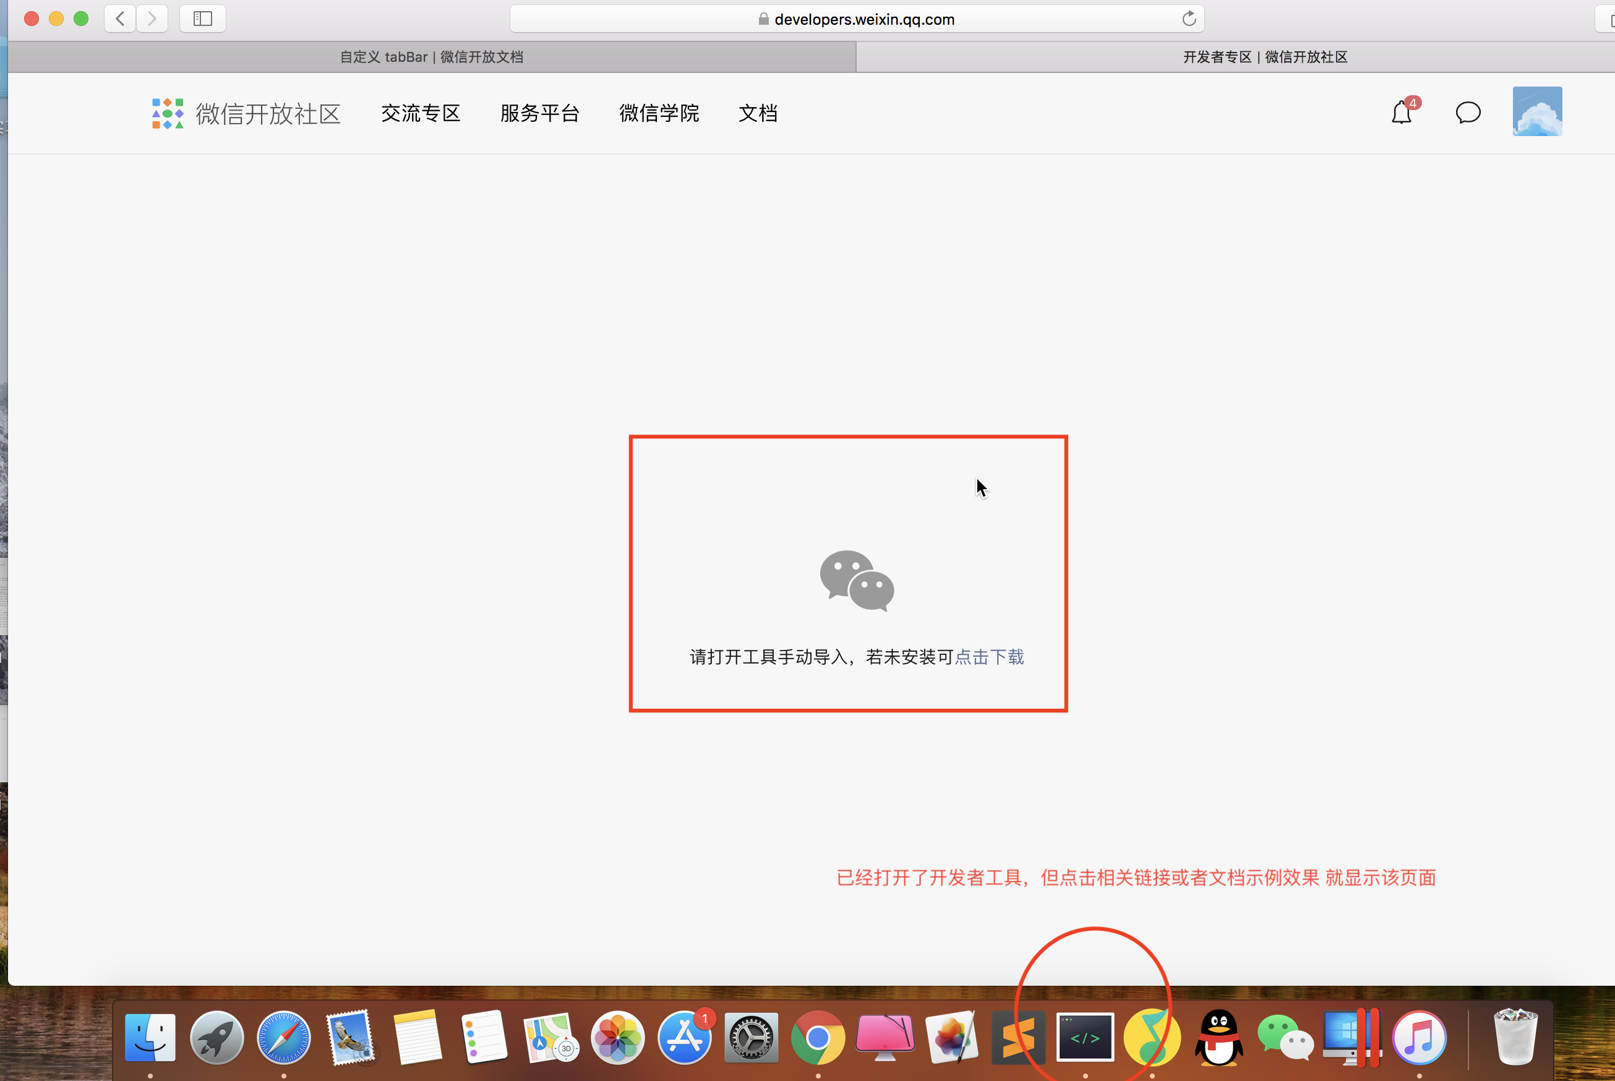Screen dimensions: 1615x1081
Task: Launch Chrome from the Dock
Action: 818,1037
